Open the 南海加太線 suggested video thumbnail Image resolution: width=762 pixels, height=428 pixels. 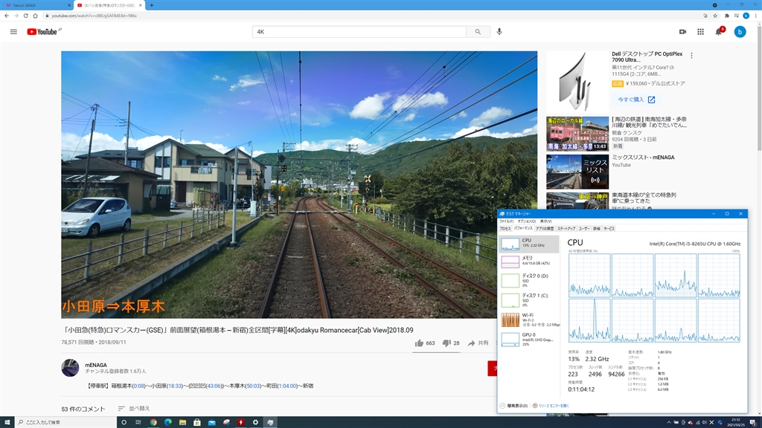577,134
